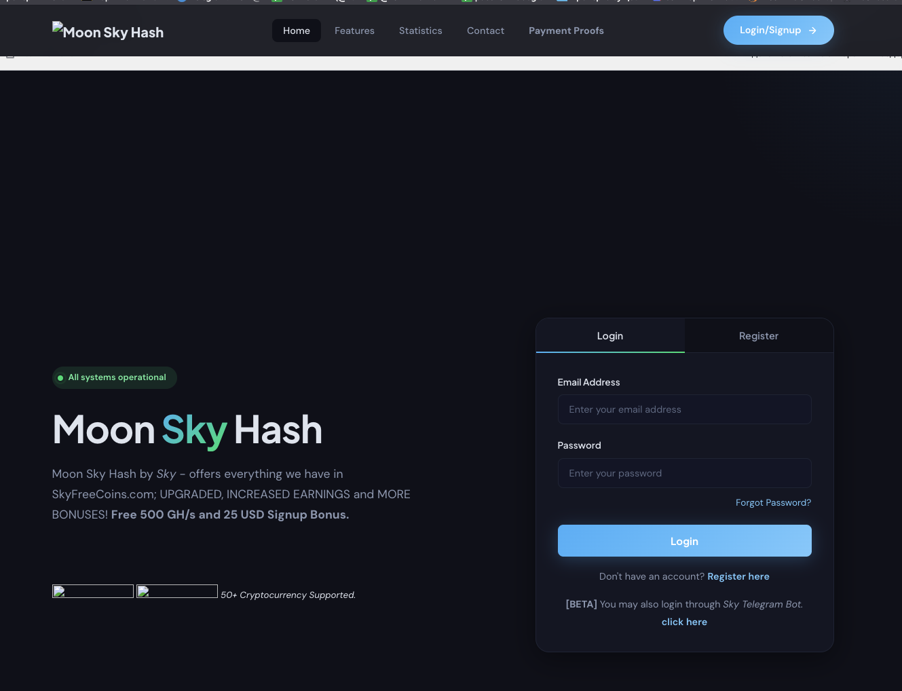
Task: Focus the Email Address field
Action: pyautogui.click(x=684, y=409)
